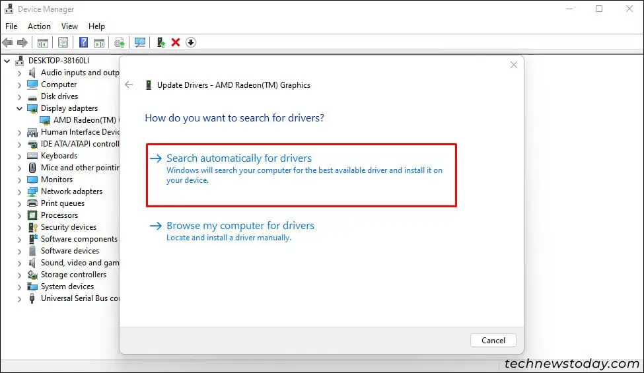The width and height of the screenshot is (644, 373).
Task: Expand Audio inputs and outputs category
Action: click(x=19, y=73)
